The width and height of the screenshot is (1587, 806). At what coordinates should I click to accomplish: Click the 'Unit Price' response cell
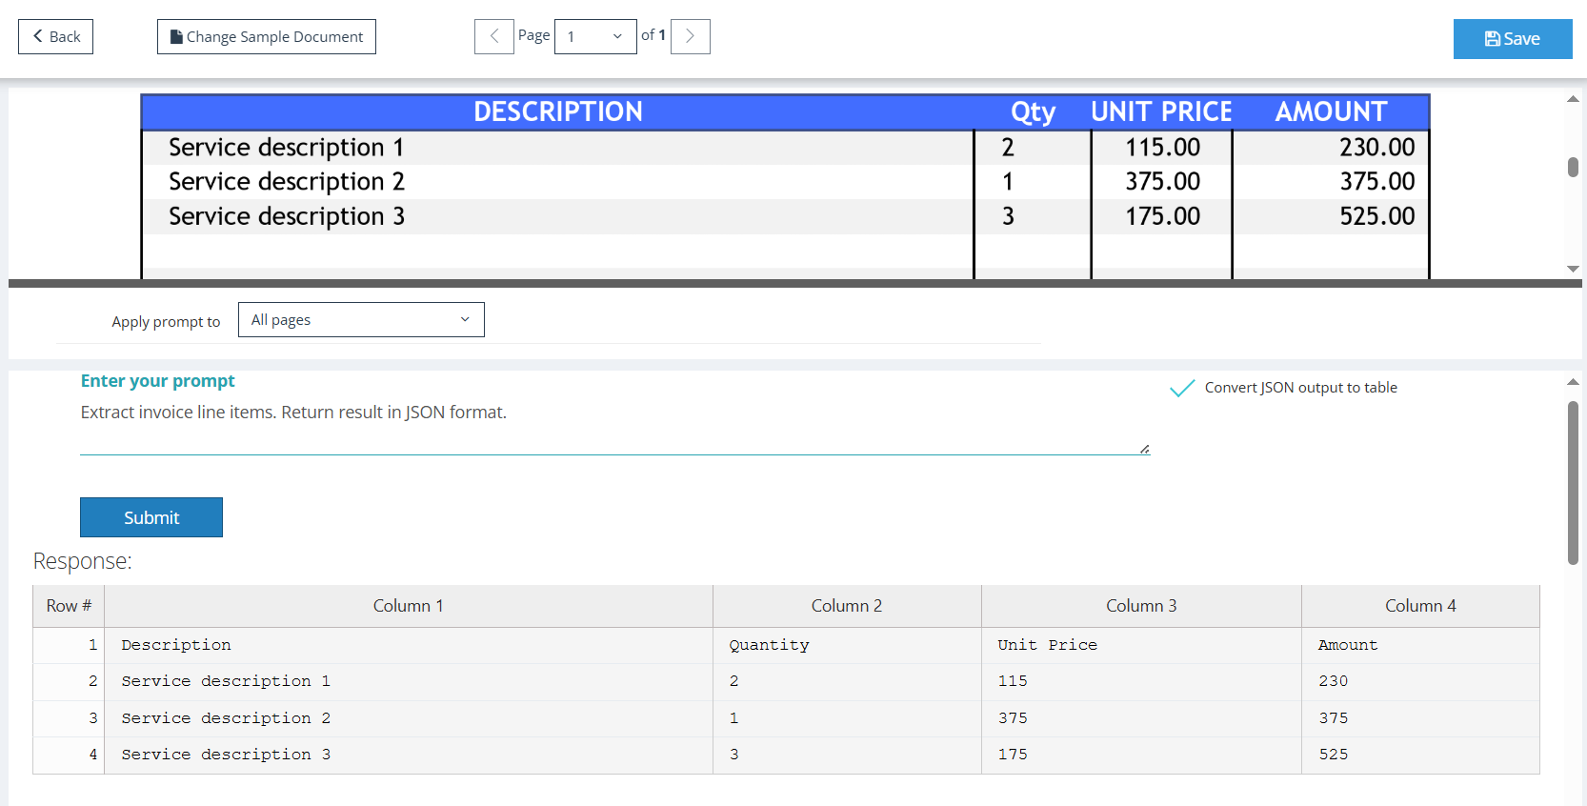[1141, 645]
